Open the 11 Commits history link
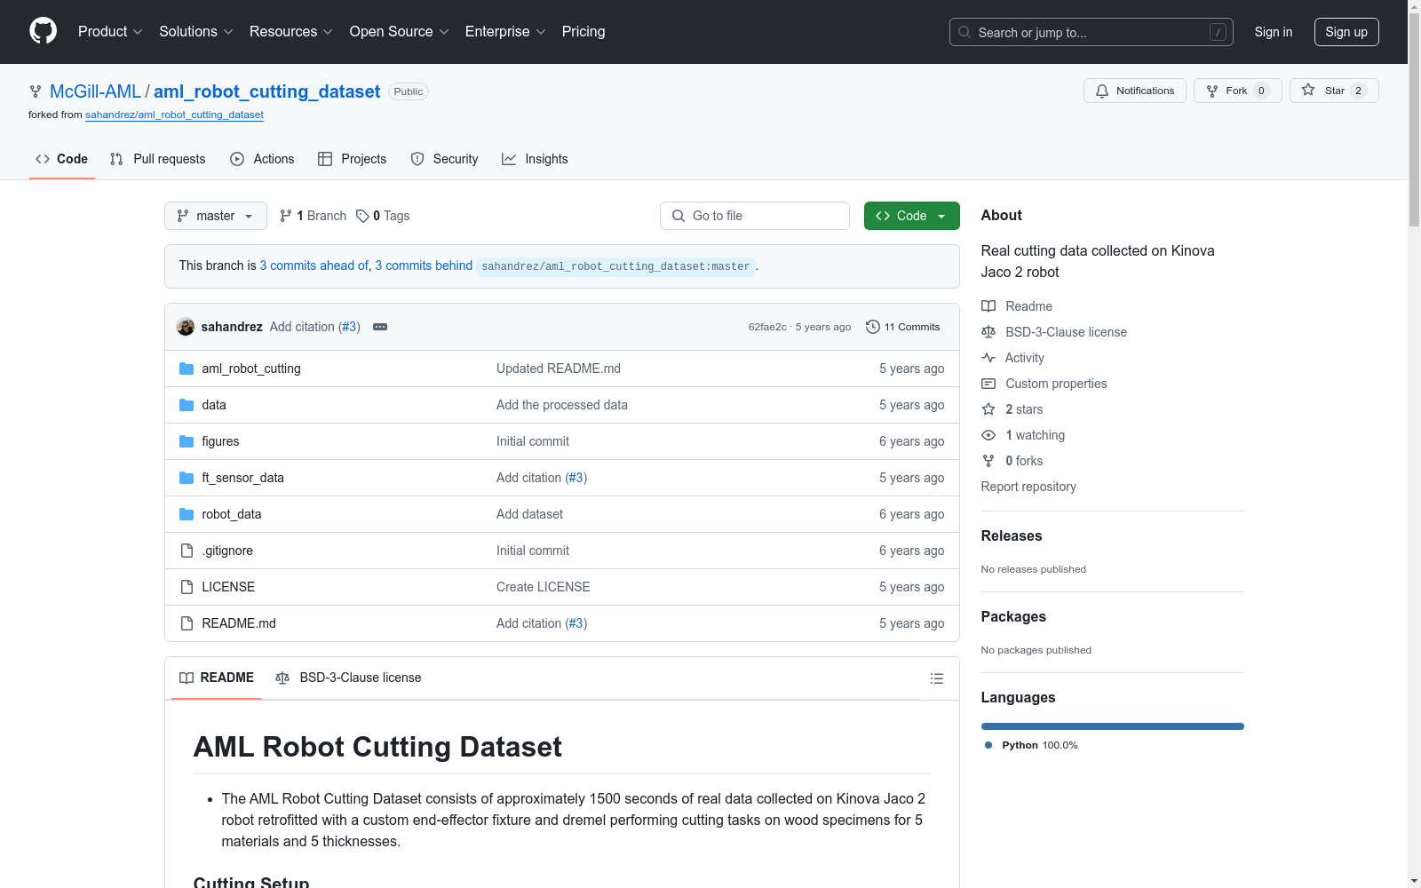 903,327
